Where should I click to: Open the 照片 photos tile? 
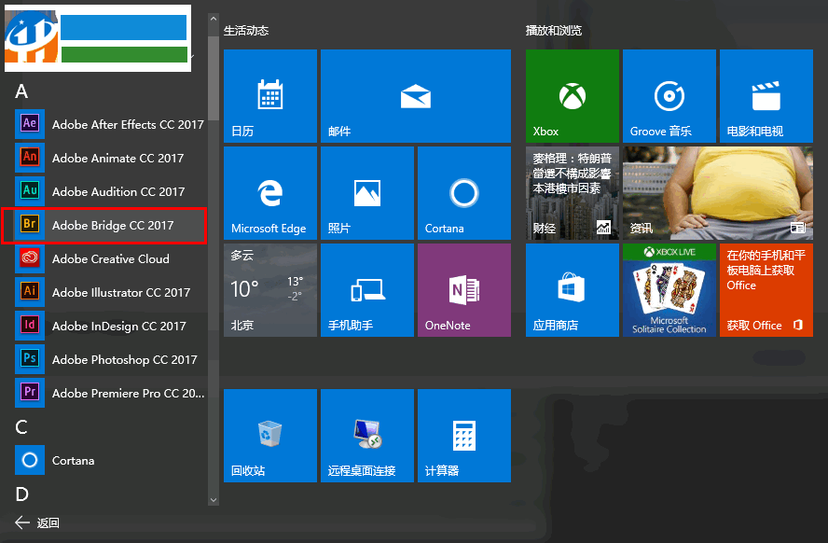(367, 193)
